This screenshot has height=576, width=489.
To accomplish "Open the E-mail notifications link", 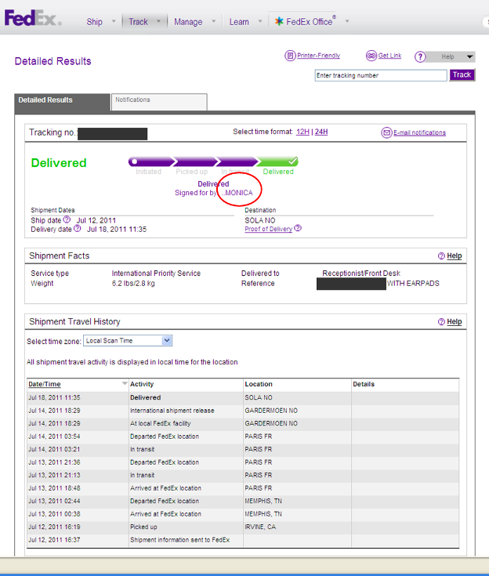I will point(419,132).
